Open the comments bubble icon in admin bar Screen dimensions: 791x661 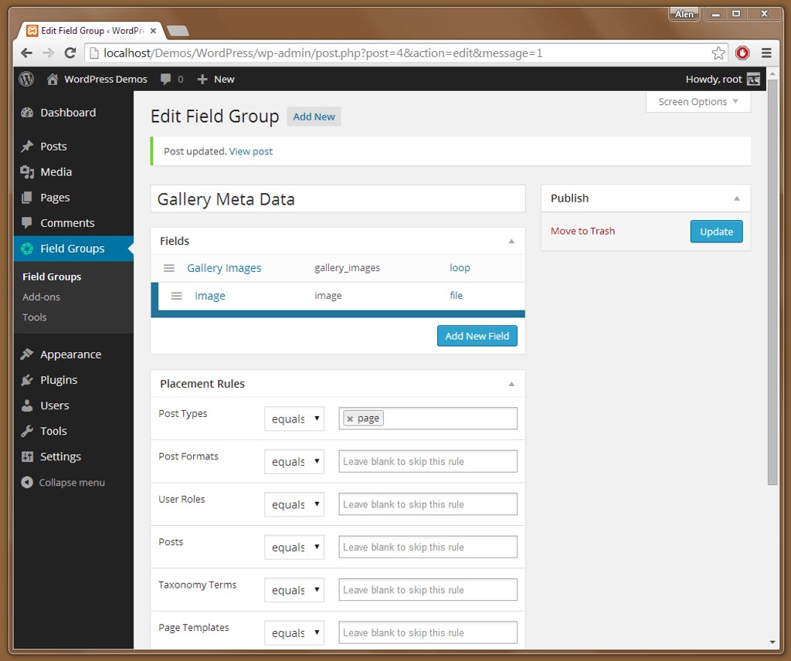[165, 80]
